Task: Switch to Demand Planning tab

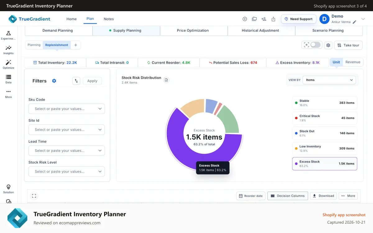Action: 58,30
